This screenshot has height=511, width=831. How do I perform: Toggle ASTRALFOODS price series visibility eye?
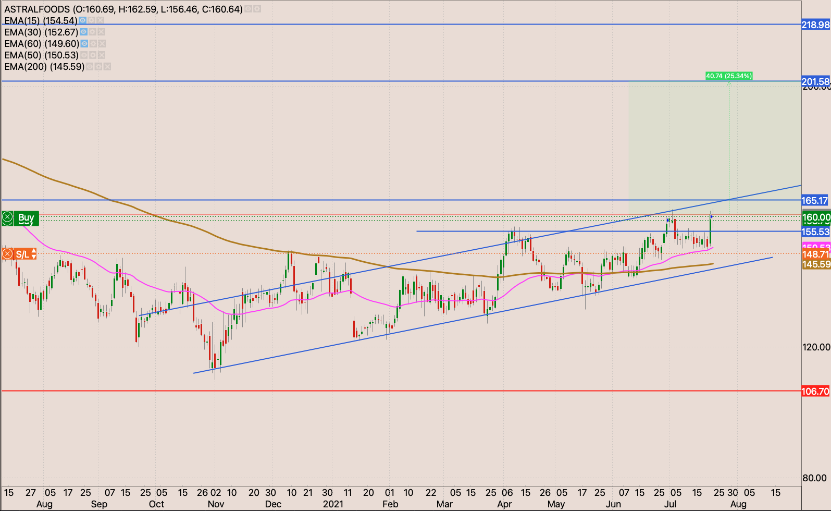(248, 9)
